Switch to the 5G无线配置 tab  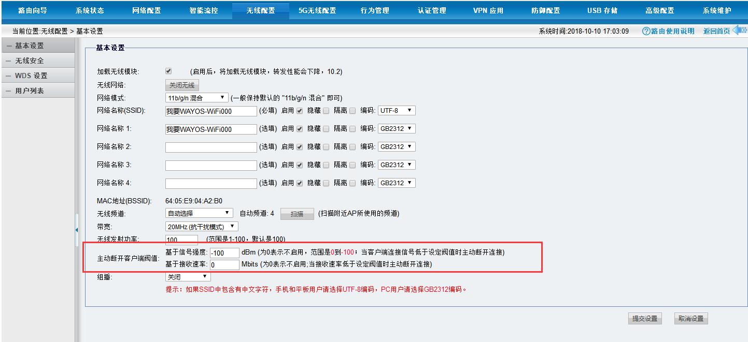318,9
